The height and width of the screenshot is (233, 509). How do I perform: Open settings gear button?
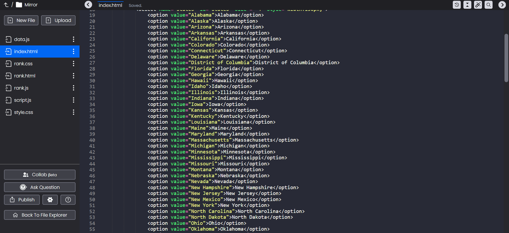[x=50, y=200]
